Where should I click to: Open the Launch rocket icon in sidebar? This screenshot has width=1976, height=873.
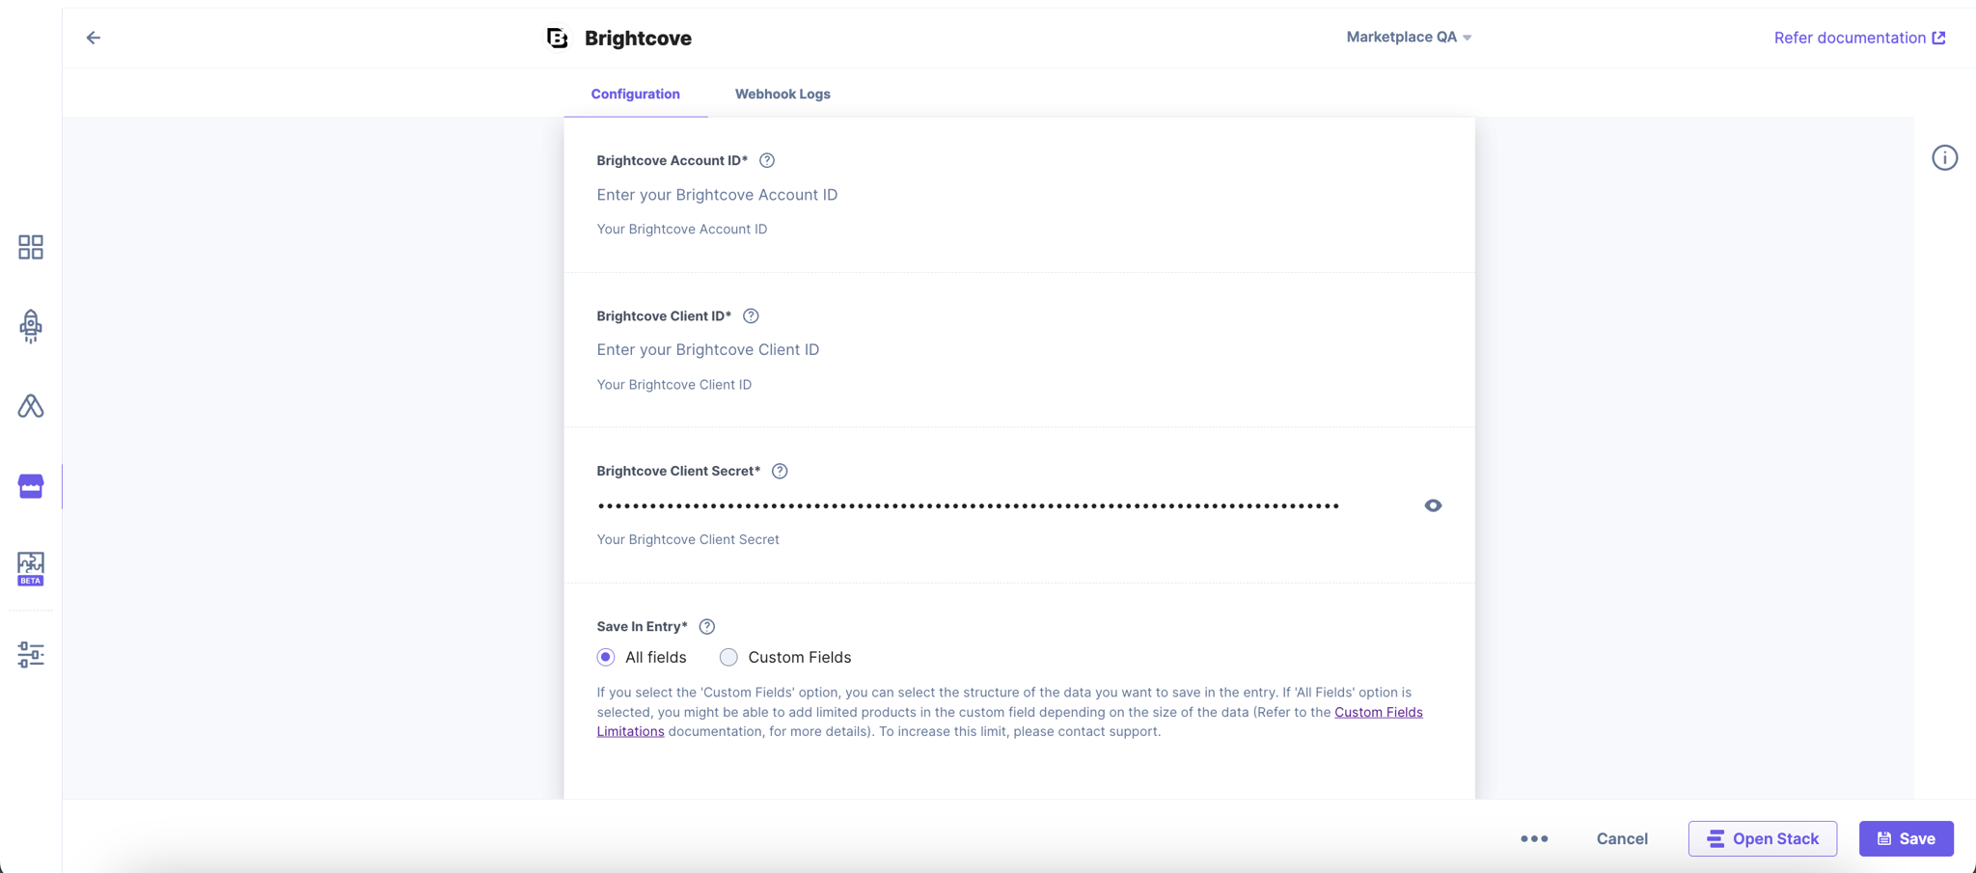31,326
